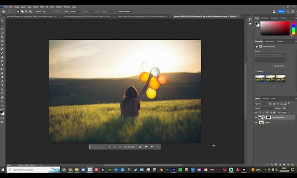Image resolution: width=297 pixels, height=178 pixels.
Task: Select the Clone Stamp tool
Action: [2, 57]
